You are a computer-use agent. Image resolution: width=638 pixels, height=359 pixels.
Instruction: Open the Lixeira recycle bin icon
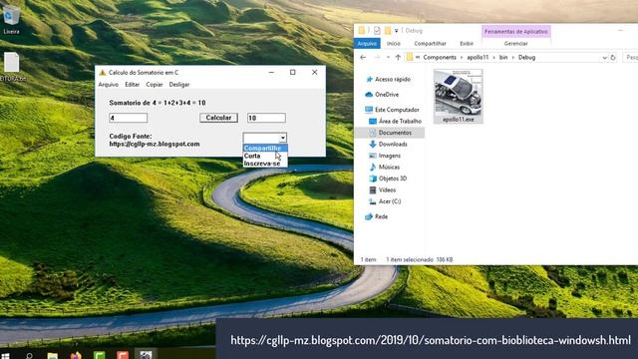click(x=11, y=18)
